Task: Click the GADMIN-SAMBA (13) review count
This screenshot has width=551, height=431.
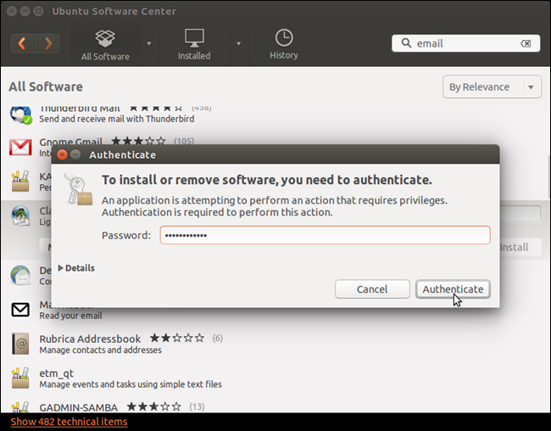Action: coord(197,407)
